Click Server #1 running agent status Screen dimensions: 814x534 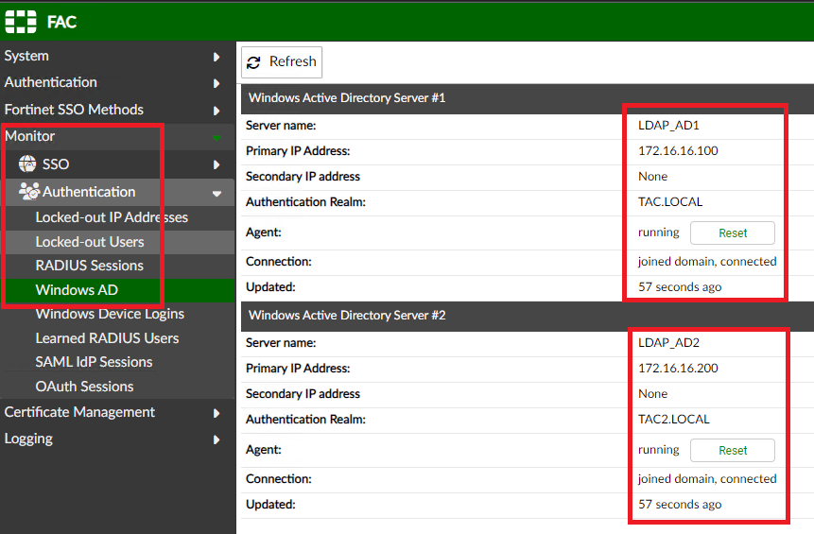[658, 233]
